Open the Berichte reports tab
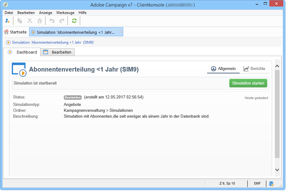Viewport: 291px width, 196px height. 254,69
